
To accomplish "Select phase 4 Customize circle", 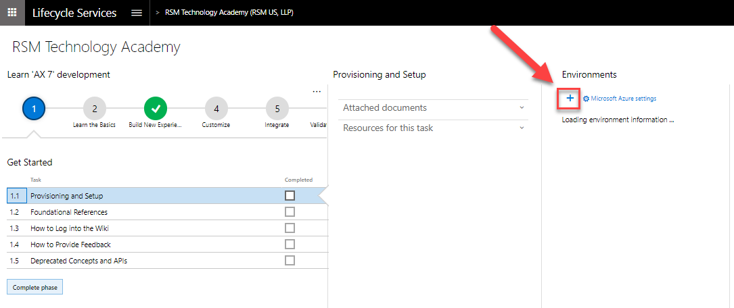I will pyautogui.click(x=216, y=108).
